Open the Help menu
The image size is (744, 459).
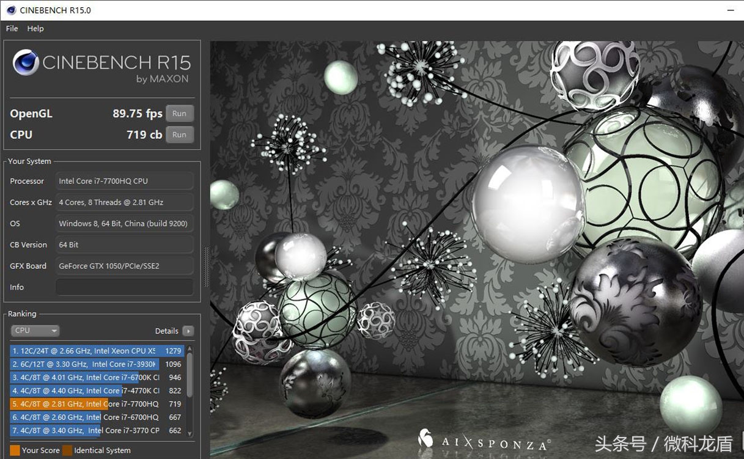(35, 29)
